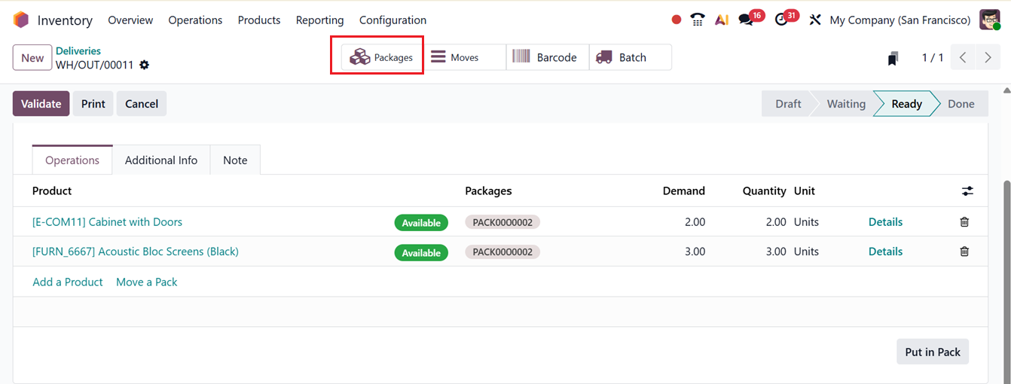1011x384 pixels.
Task: Open the gear actions menu beside WH/OUT/00011
Action: [x=145, y=65]
